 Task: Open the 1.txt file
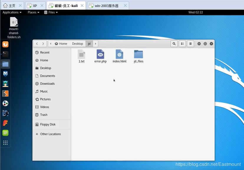pyautogui.click(x=81, y=56)
